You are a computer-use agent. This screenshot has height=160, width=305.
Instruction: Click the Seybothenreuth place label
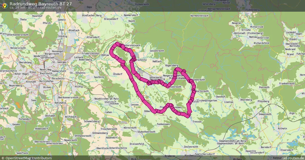click(x=146, y=132)
